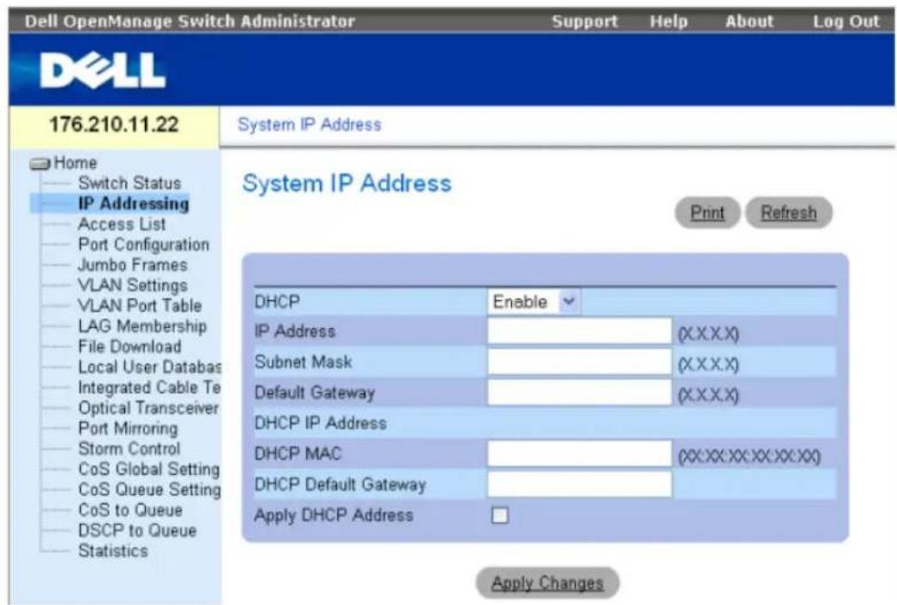Viewport: 897px width, 605px height.
Task: Click into the Subnet Mask field
Action: click(x=580, y=362)
